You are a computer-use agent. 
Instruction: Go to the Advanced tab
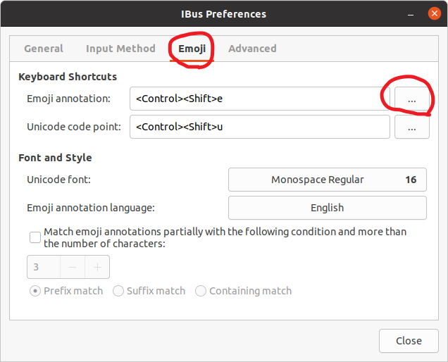click(x=252, y=49)
